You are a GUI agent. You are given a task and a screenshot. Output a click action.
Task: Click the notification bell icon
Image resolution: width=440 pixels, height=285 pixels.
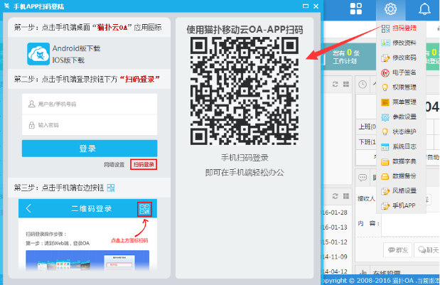pos(426,9)
